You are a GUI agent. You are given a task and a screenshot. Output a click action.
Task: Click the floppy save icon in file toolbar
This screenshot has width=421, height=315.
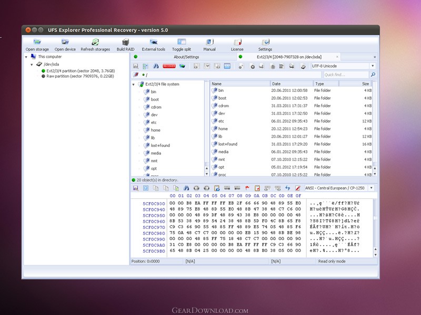pos(136,66)
